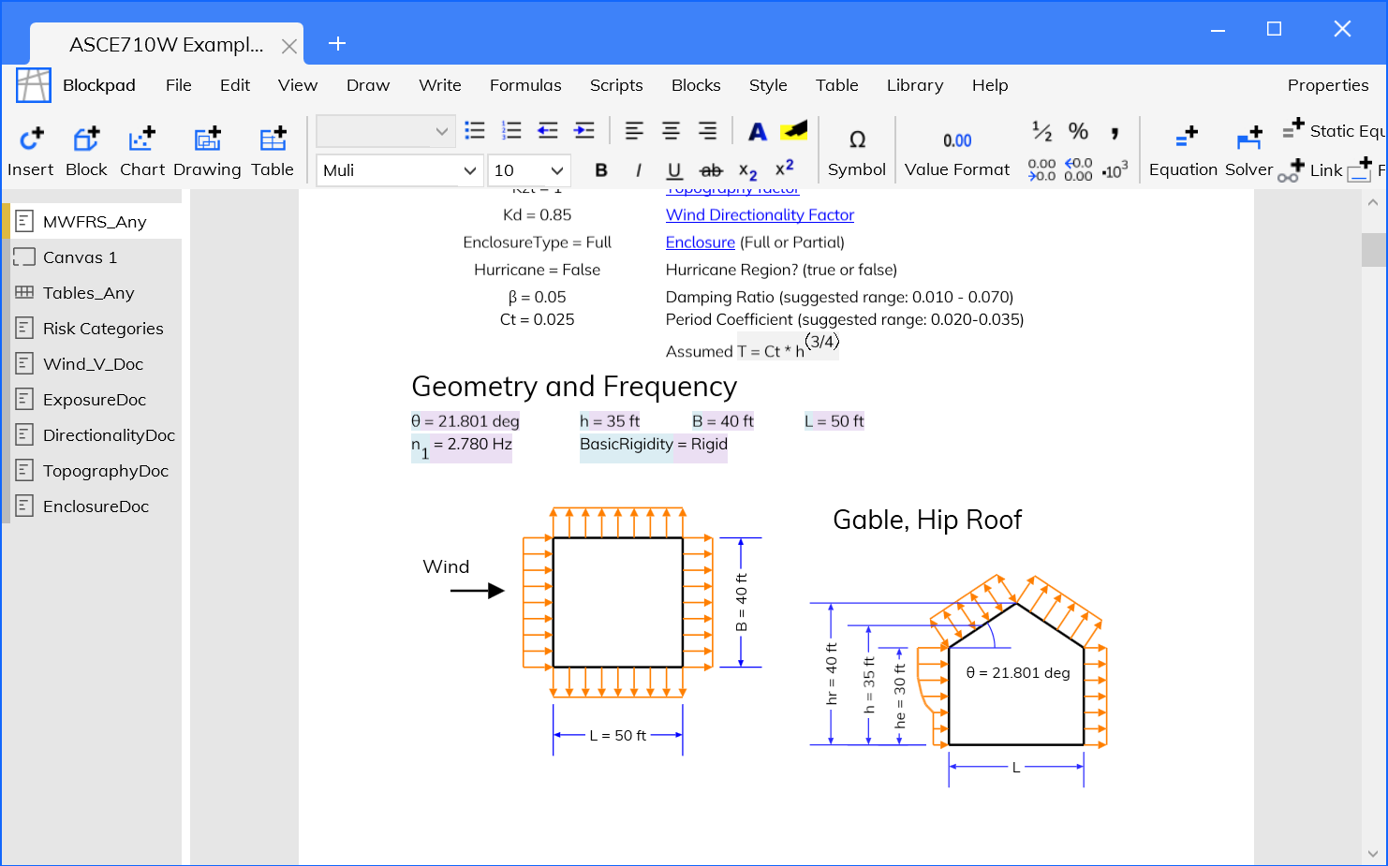Add a new Block from the toolbar
This screenshot has width=1388, height=866.
(x=86, y=140)
